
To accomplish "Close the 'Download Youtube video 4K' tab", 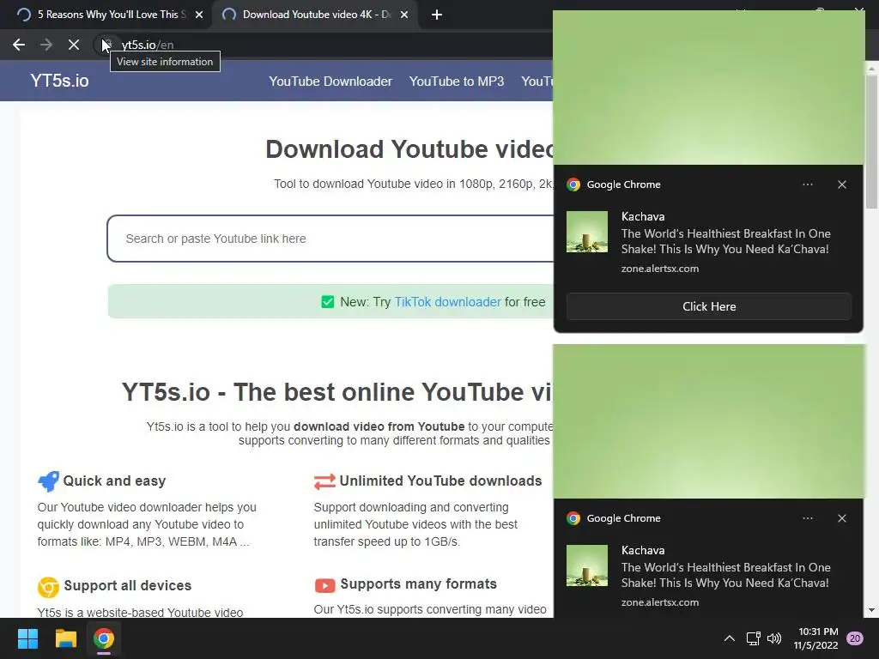I will pyautogui.click(x=404, y=15).
